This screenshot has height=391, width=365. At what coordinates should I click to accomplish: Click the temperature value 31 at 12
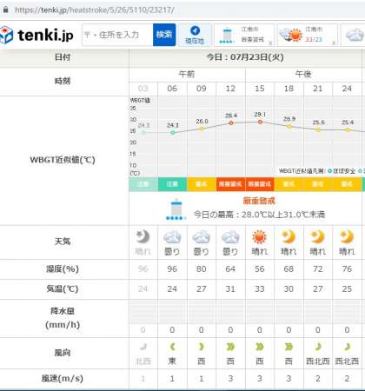tap(230, 289)
